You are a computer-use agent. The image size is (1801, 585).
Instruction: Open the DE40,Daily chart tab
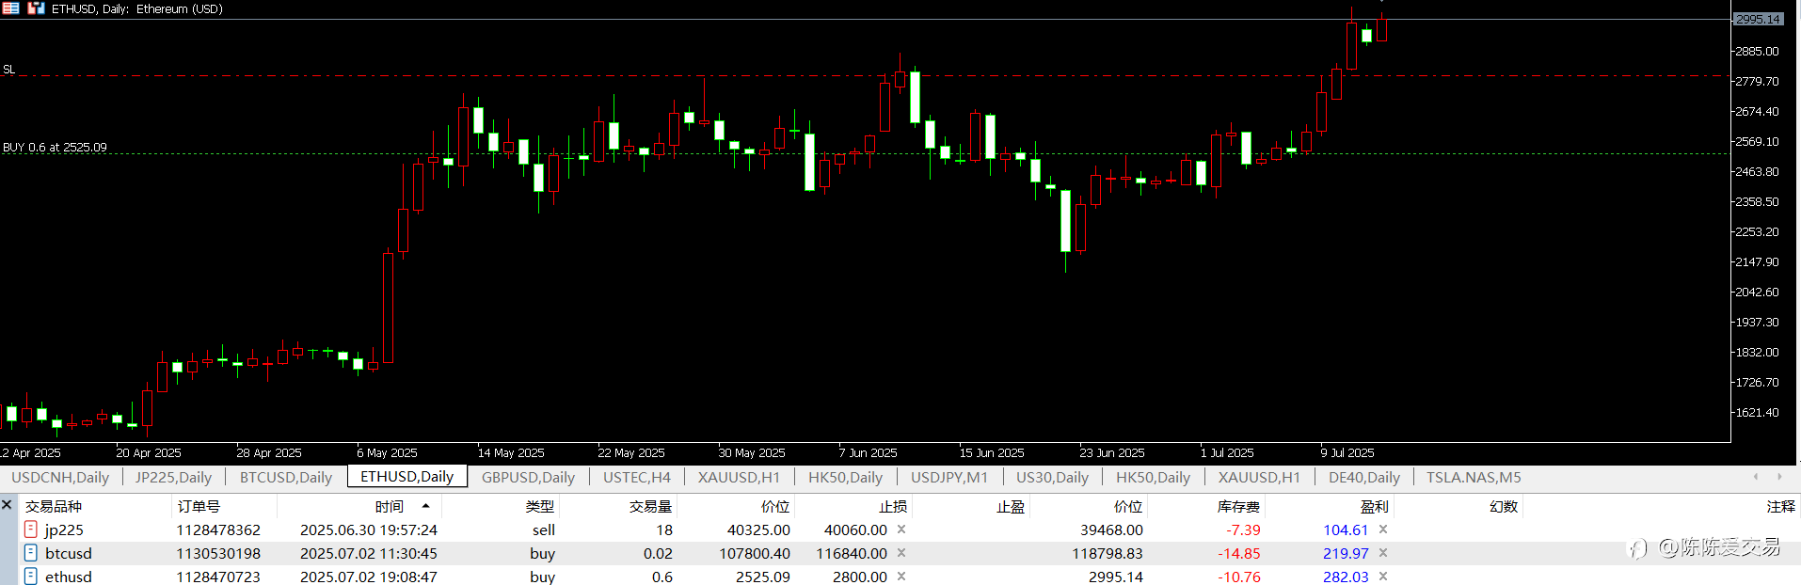[1364, 477]
